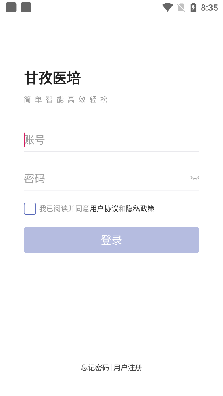Image resolution: width=223 pixels, height=396 pixels.
Task: Tap the 甘孜医培 app title
Action: pyautogui.click(x=52, y=78)
